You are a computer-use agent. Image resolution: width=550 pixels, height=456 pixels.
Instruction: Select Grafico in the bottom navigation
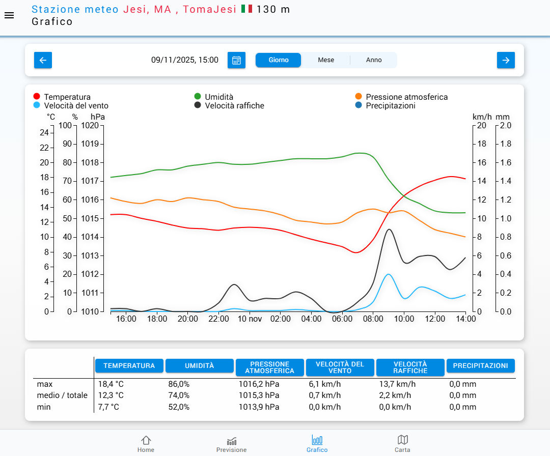pyautogui.click(x=317, y=444)
